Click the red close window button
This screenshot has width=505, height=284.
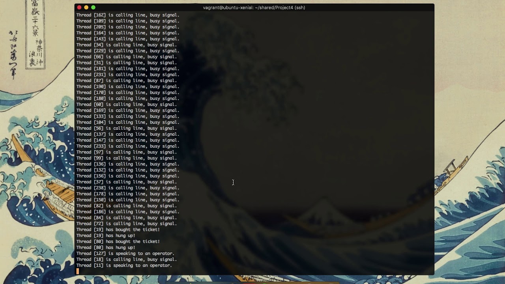79,7
